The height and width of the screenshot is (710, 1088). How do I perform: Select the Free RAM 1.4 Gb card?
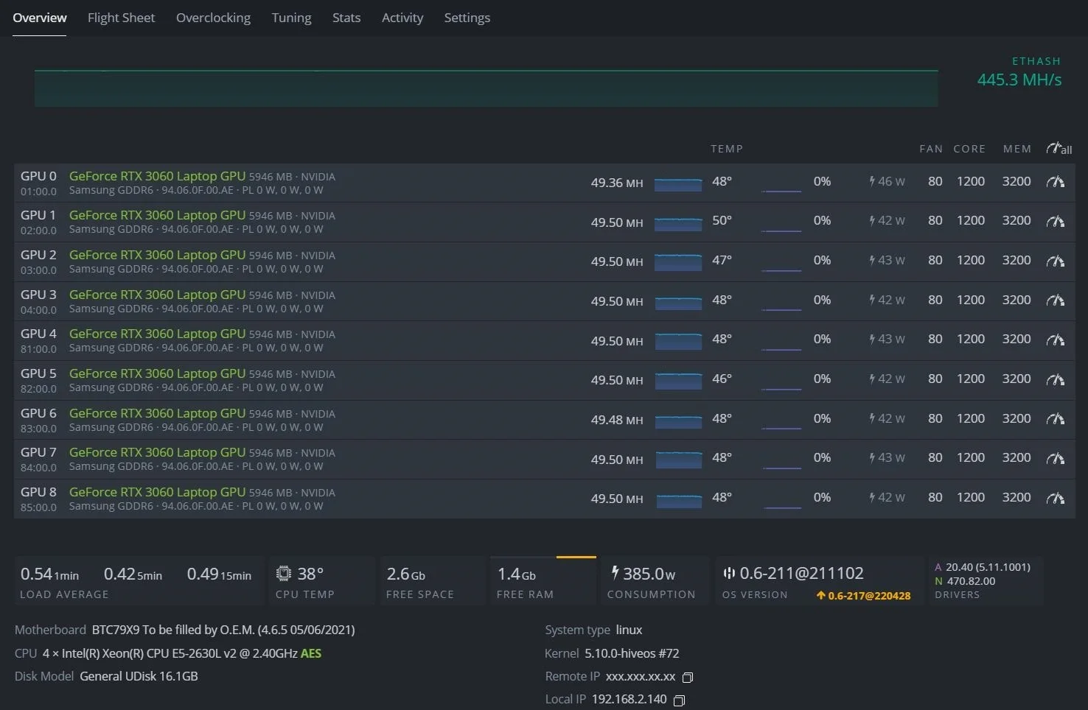543,581
